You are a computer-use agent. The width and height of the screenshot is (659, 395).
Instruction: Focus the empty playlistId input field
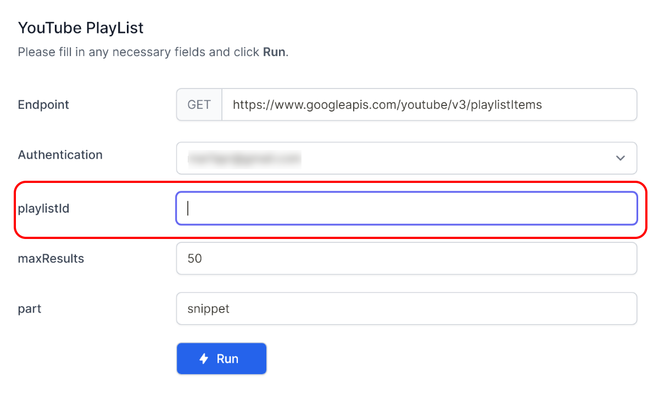(406, 208)
